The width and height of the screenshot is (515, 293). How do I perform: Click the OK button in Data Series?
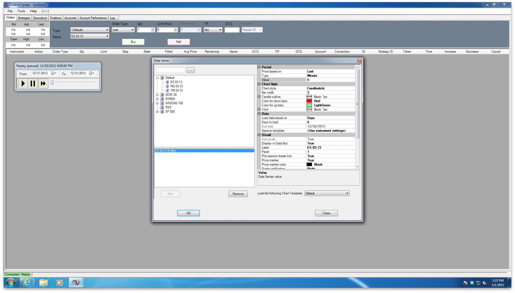(188, 213)
